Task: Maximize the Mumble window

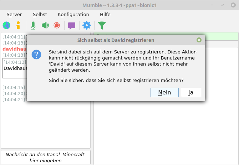Action: [223, 5]
